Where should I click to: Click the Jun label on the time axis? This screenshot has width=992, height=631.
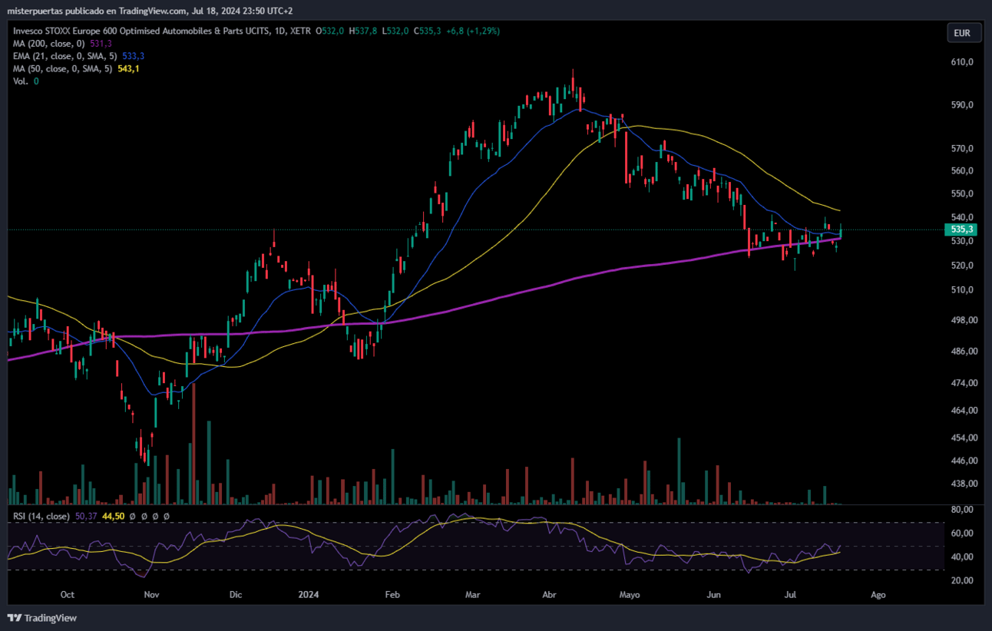[x=714, y=595]
